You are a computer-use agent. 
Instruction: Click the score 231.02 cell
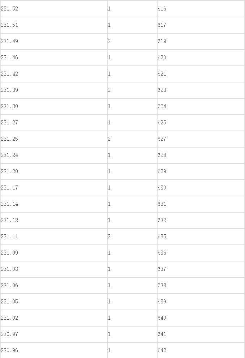pyautogui.click(x=54, y=318)
